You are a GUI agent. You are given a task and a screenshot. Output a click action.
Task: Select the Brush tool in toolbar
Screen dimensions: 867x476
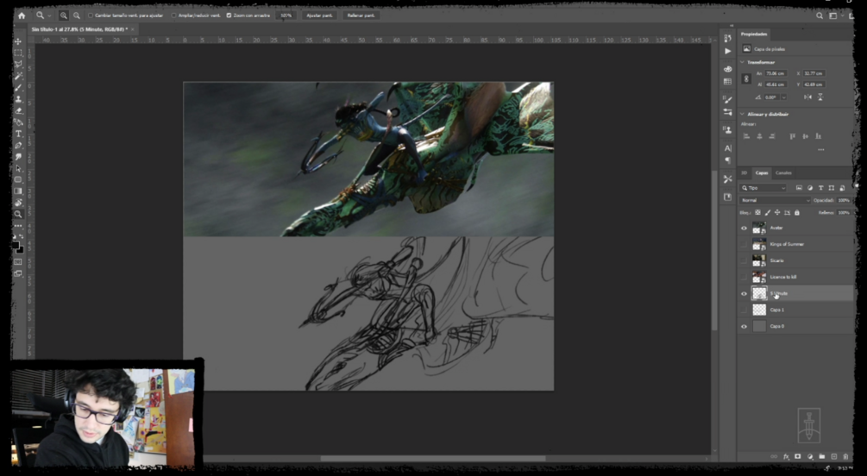18,88
